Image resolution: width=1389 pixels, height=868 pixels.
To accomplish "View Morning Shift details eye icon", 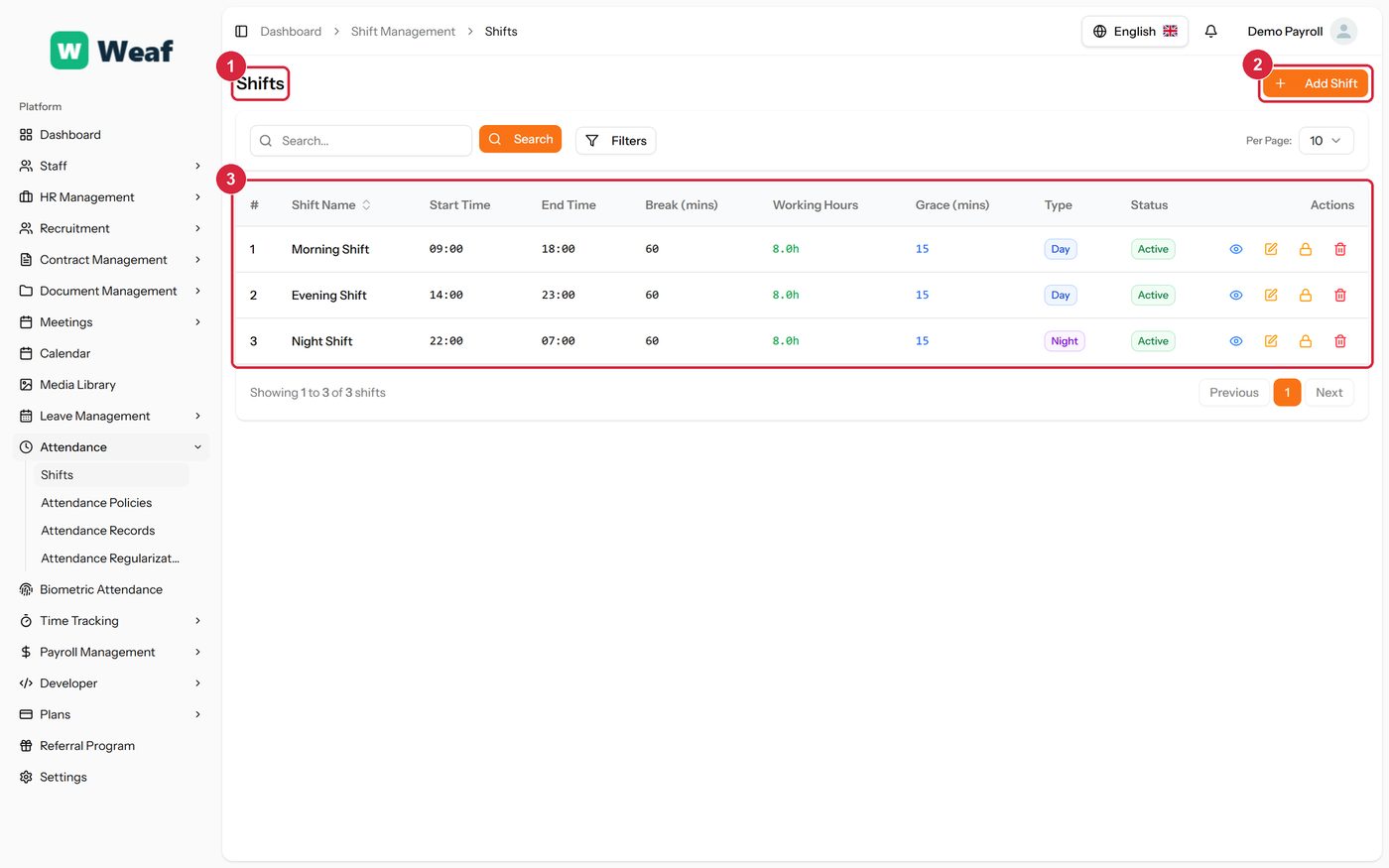I will [1236, 249].
